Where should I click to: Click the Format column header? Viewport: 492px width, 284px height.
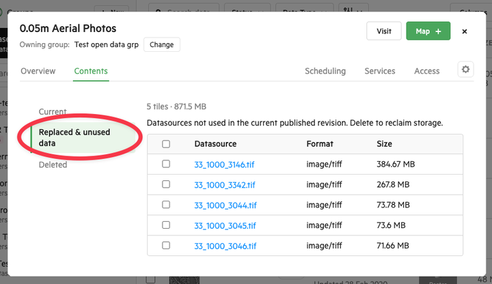[x=320, y=144]
